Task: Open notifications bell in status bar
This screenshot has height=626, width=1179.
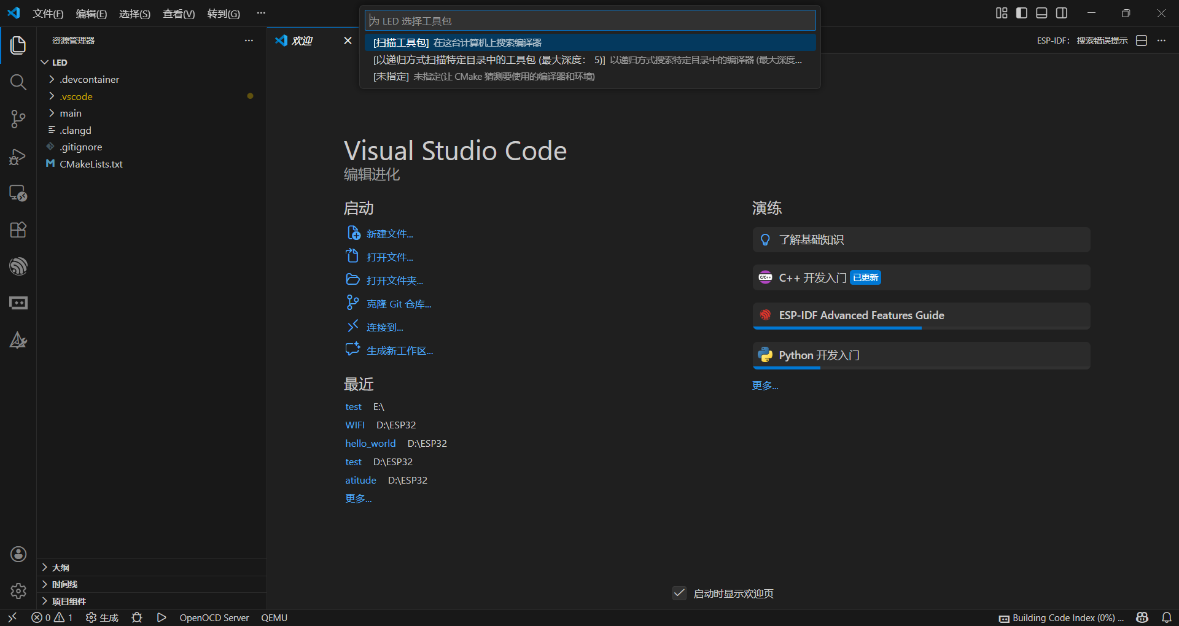Action: click(x=1167, y=617)
